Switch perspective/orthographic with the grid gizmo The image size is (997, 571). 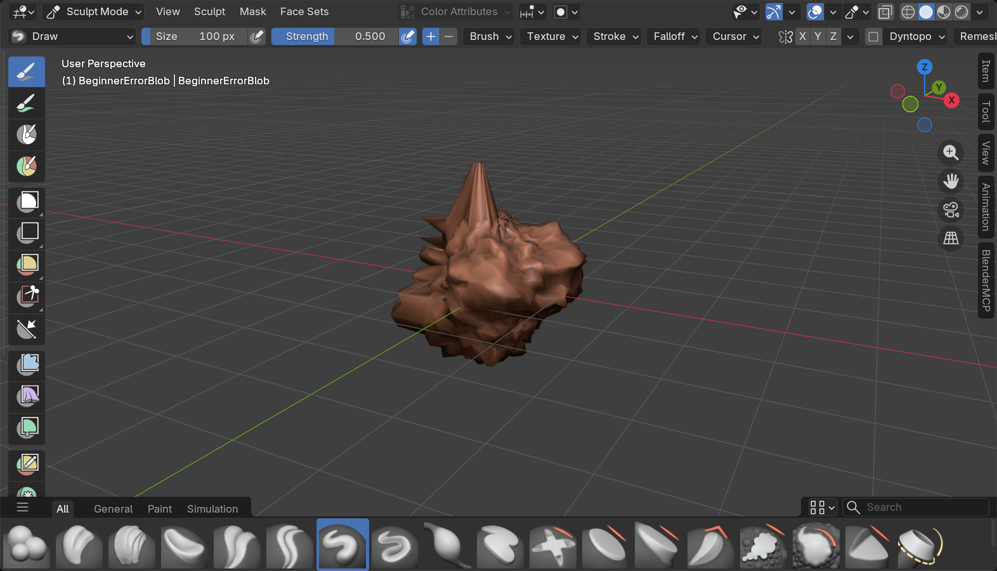951,238
